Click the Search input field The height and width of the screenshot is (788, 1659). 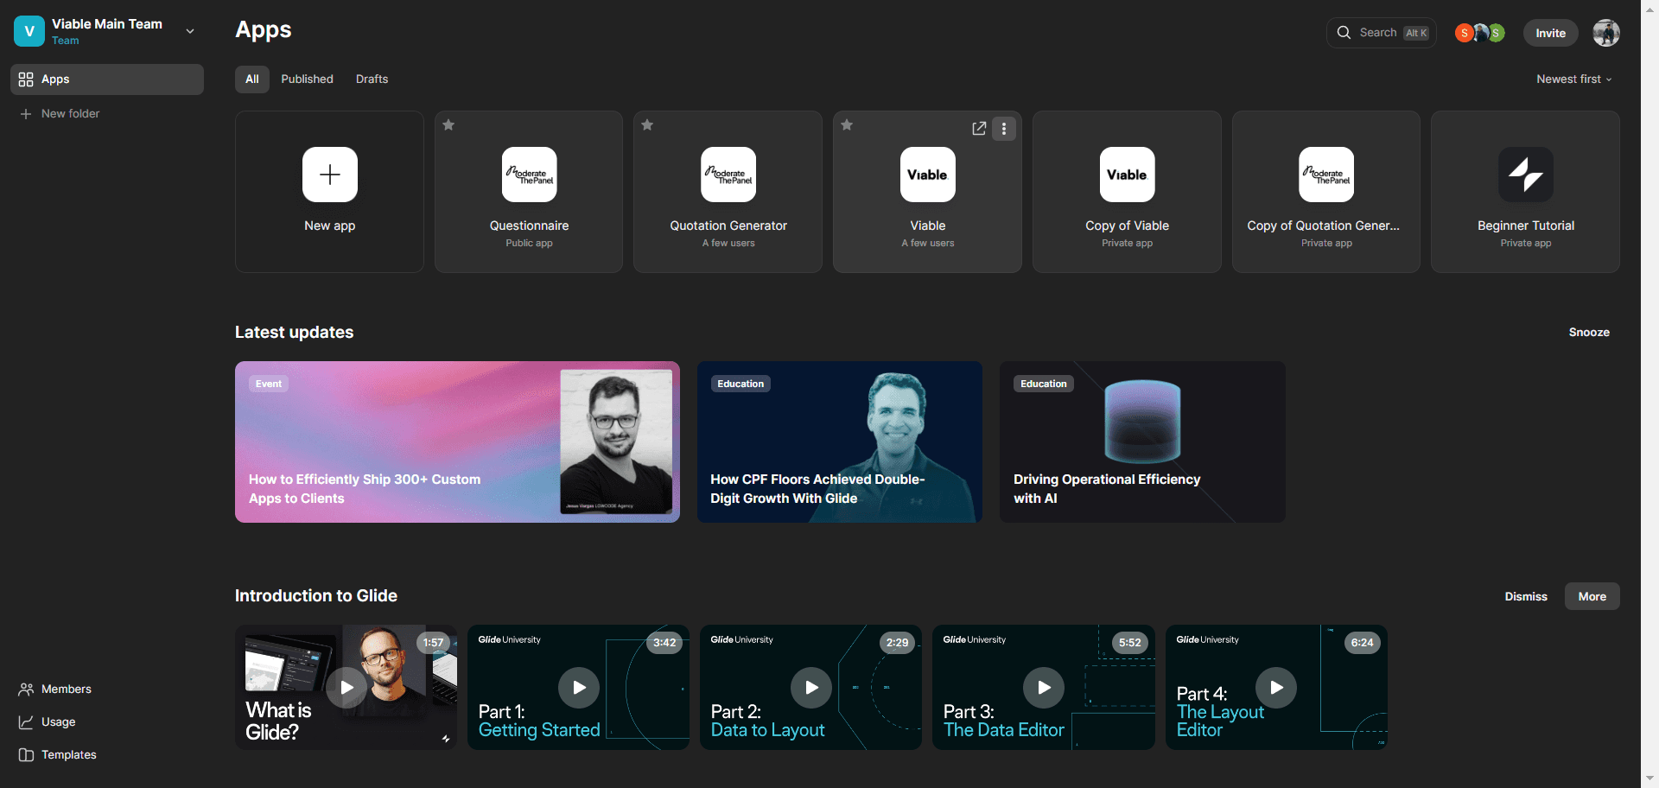pos(1381,33)
